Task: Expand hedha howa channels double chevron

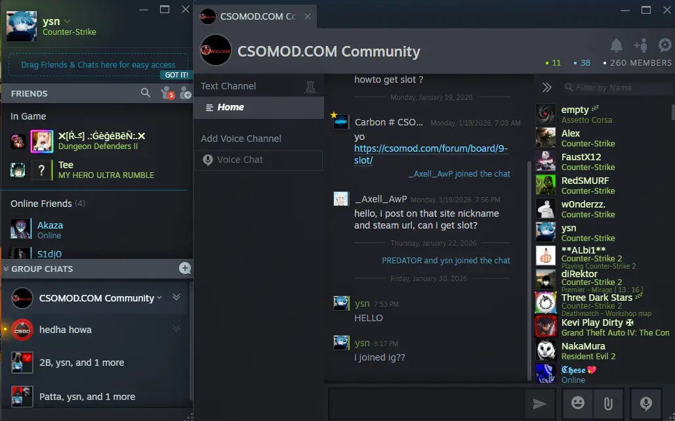Action: [176, 329]
